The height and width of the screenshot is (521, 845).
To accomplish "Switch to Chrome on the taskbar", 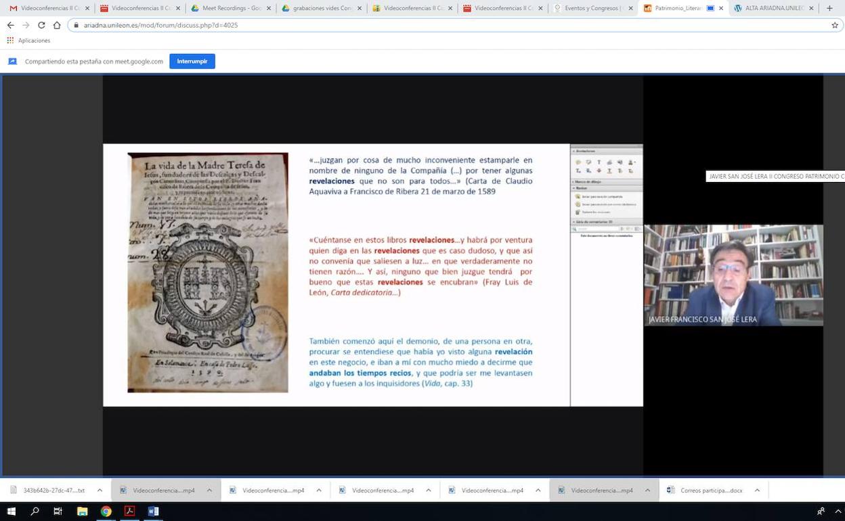I will pyautogui.click(x=106, y=511).
